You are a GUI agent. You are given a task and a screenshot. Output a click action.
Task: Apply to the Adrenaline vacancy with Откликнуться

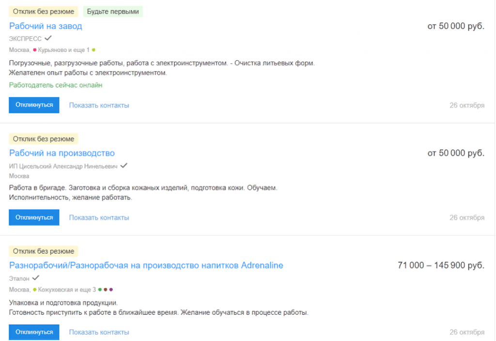point(34,332)
